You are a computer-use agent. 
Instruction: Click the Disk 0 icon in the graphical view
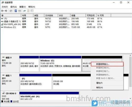point(3,57)
